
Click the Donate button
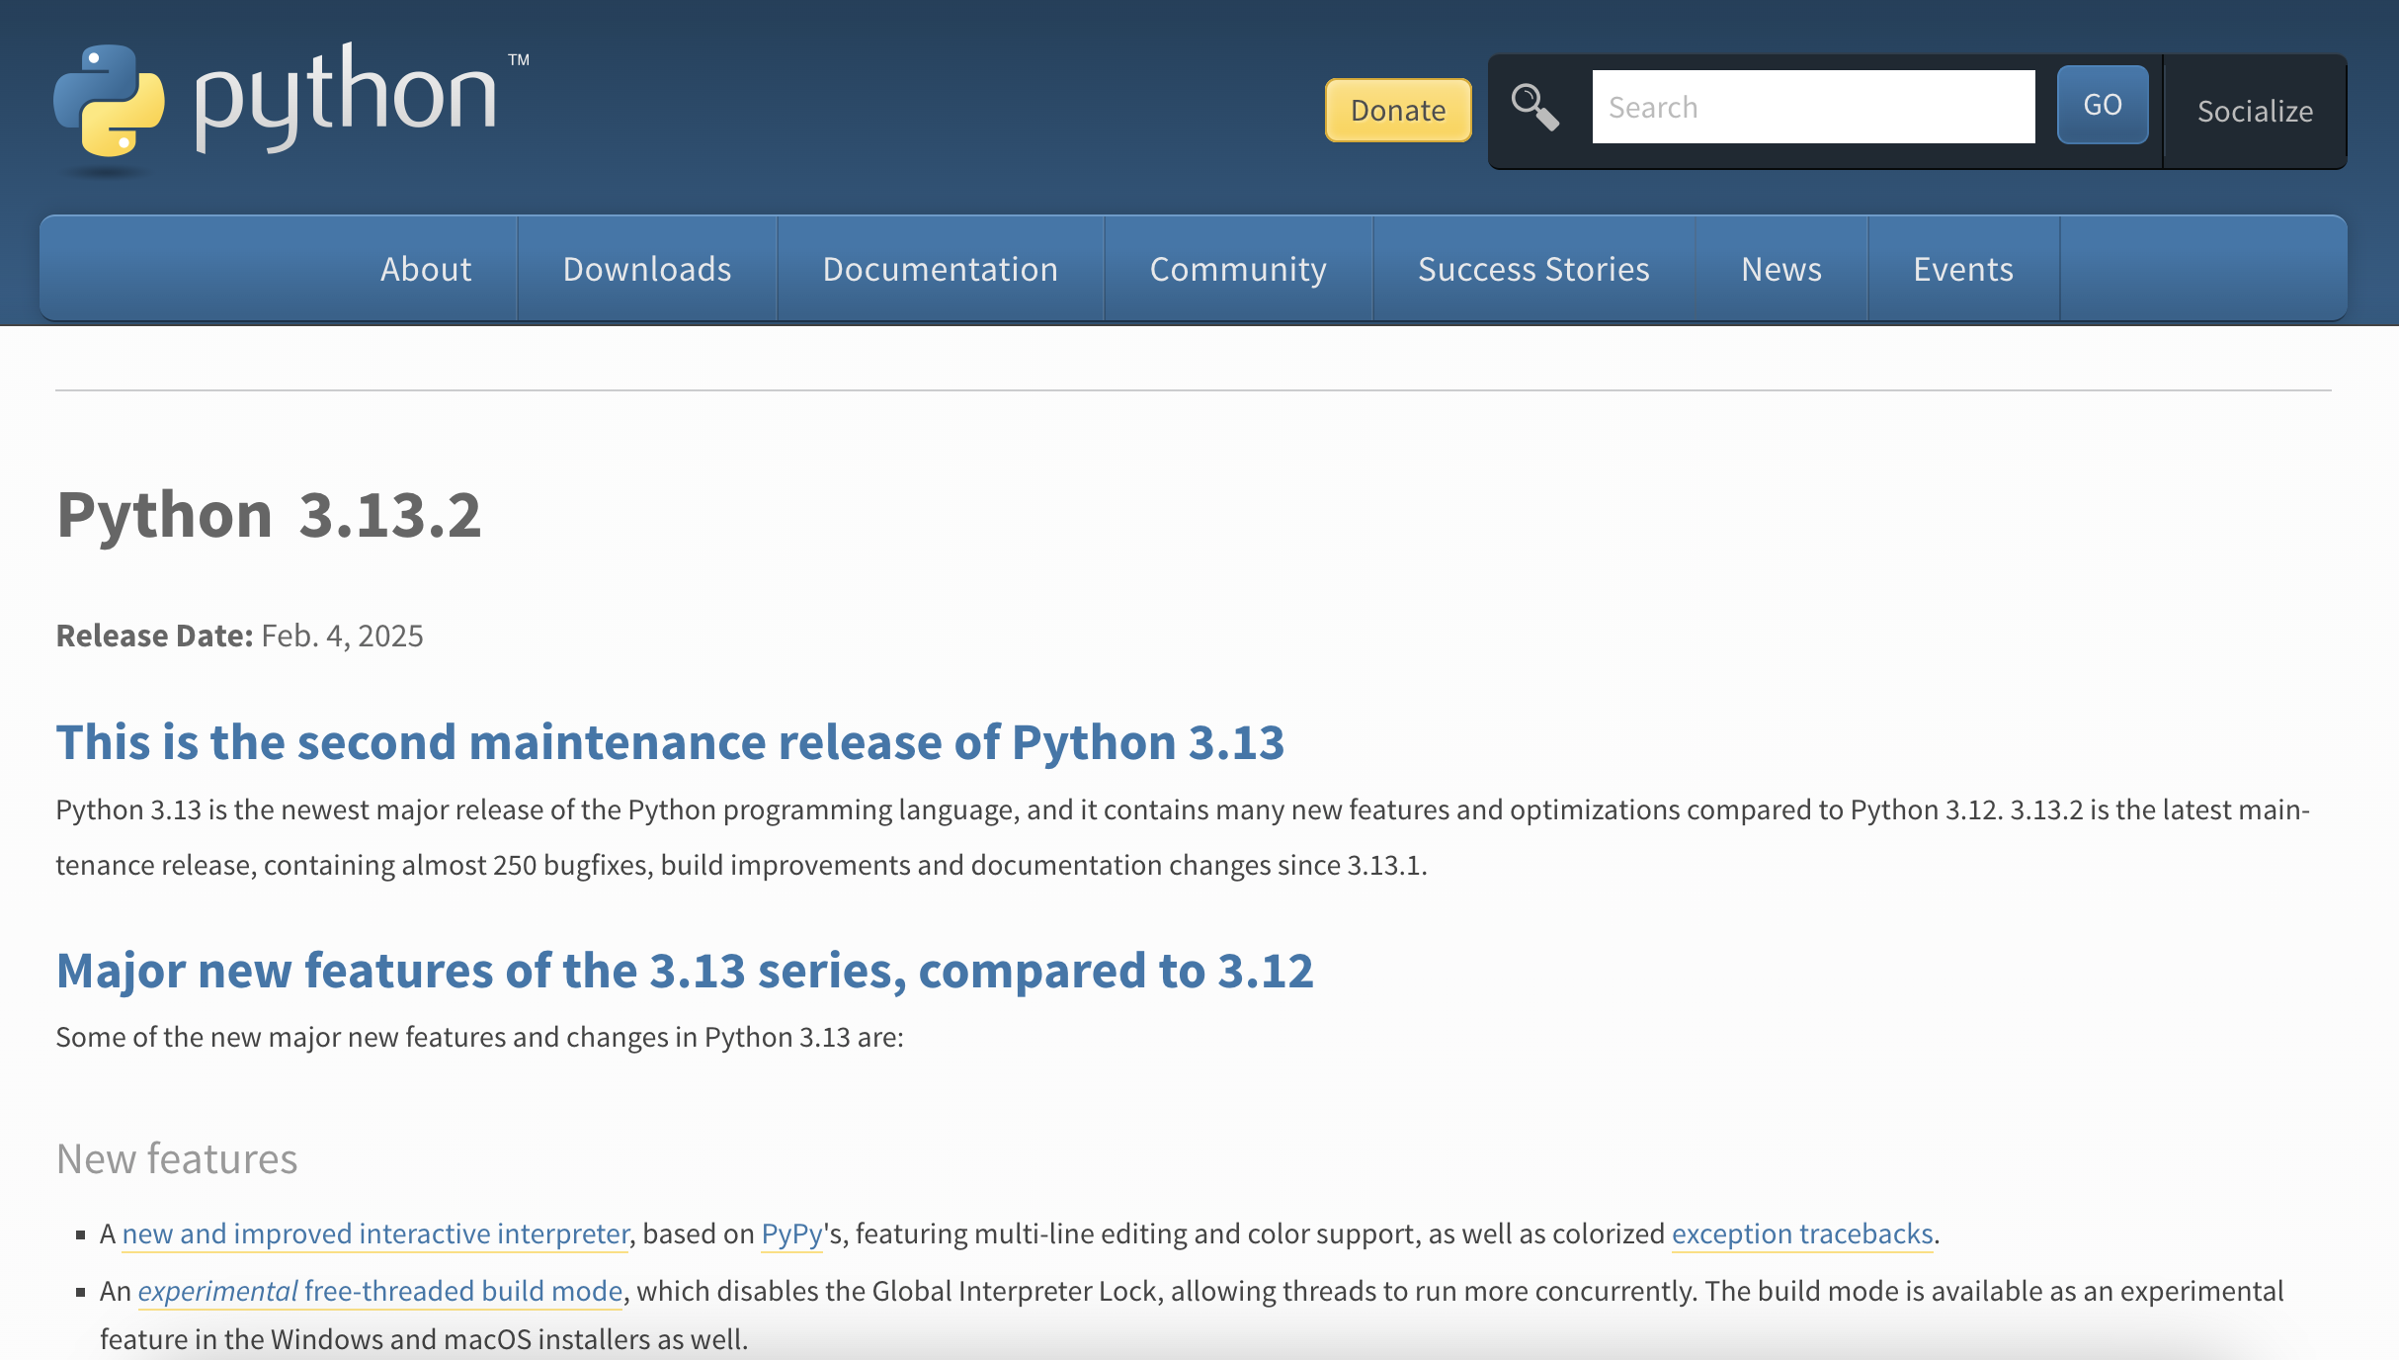coord(1398,110)
